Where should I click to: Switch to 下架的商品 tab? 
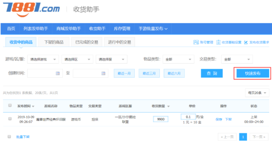tap(54, 42)
